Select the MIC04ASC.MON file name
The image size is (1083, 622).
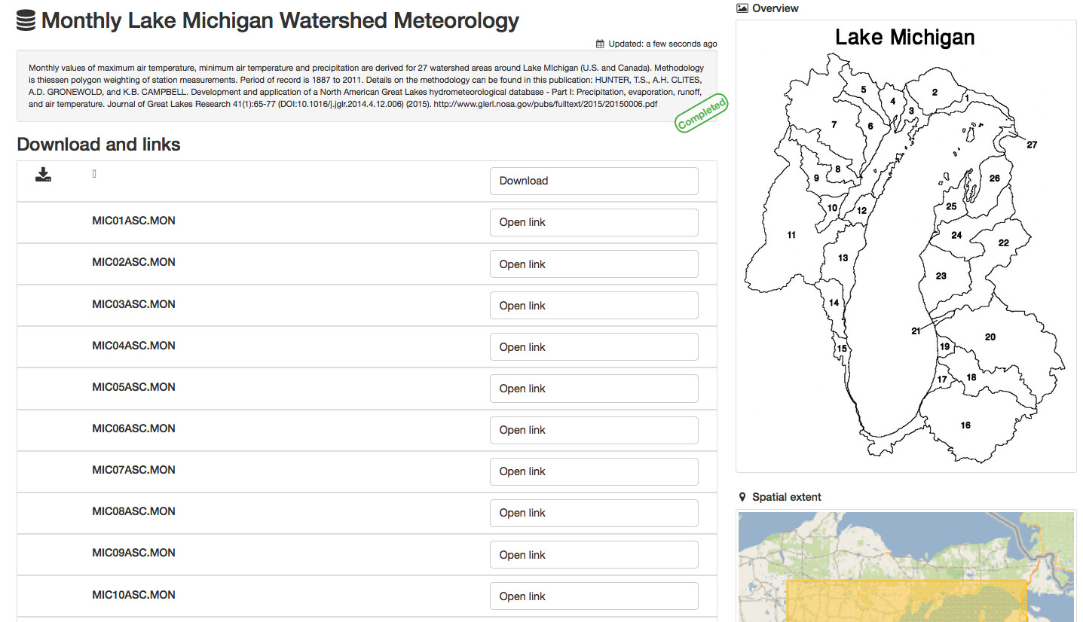[x=133, y=346]
